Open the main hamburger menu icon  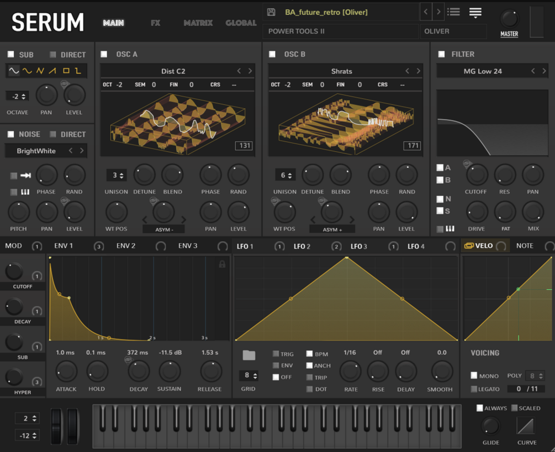[x=475, y=13]
